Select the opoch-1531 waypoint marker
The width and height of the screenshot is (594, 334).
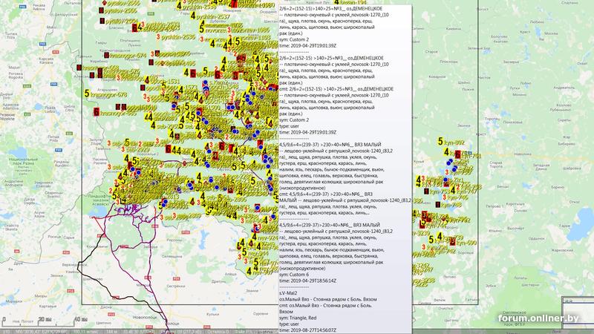point(154,82)
